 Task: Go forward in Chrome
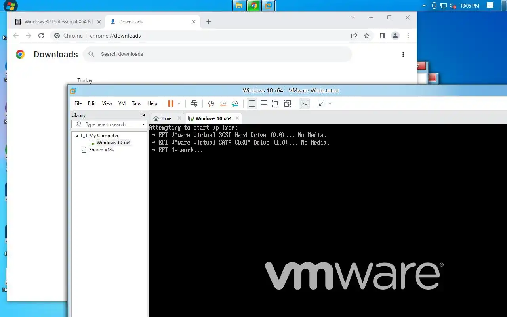[x=29, y=36]
